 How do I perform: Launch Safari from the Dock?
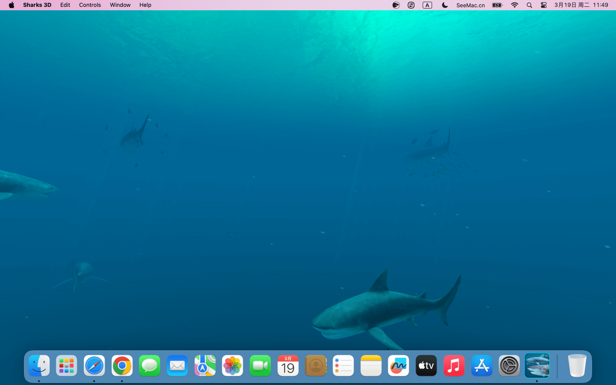tap(94, 366)
